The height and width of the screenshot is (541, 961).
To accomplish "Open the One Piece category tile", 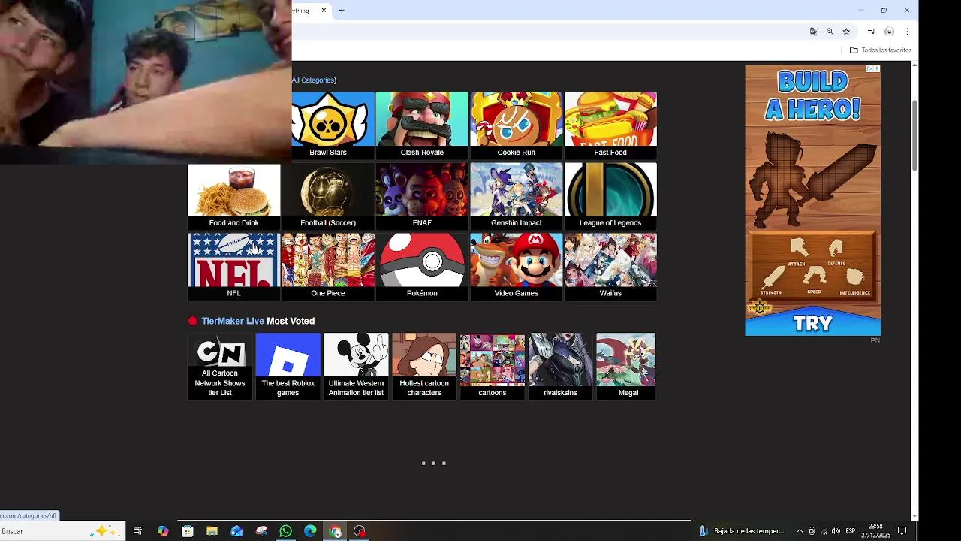I will (328, 267).
